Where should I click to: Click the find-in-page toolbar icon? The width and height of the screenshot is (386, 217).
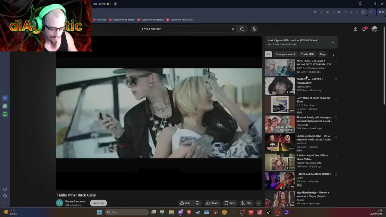[x=315, y=12]
